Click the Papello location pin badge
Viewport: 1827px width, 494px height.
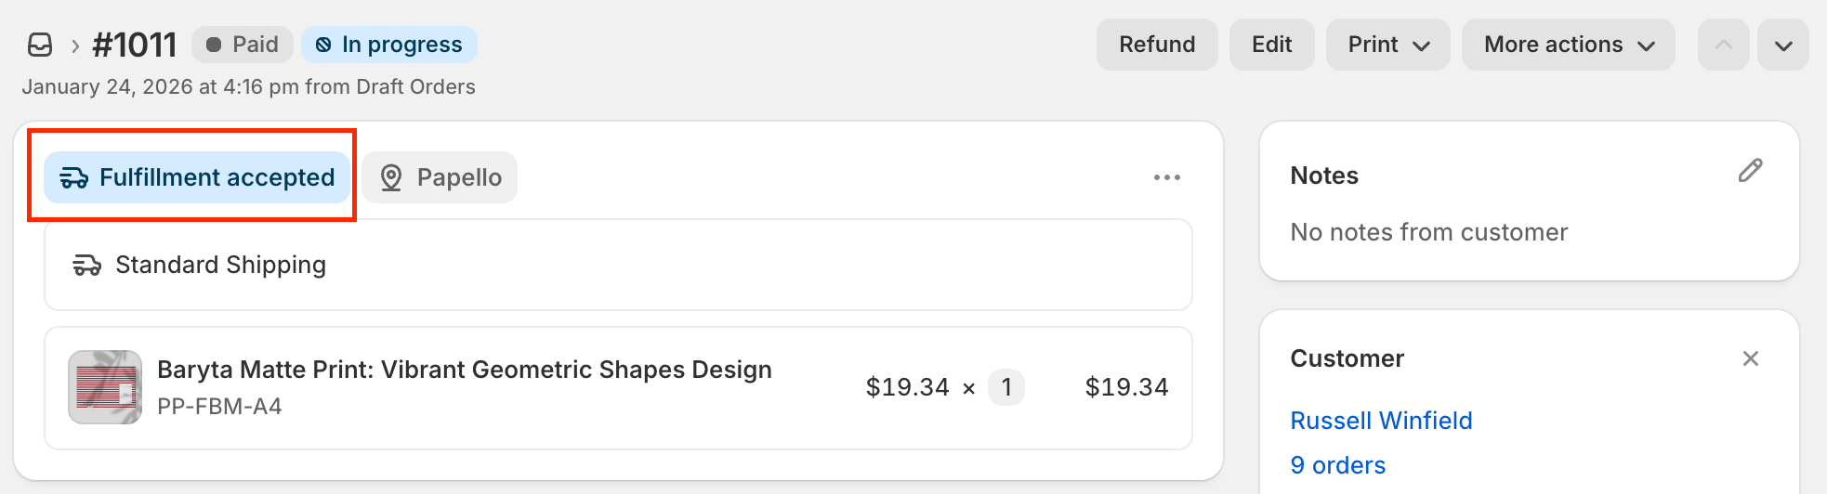[x=440, y=177]
